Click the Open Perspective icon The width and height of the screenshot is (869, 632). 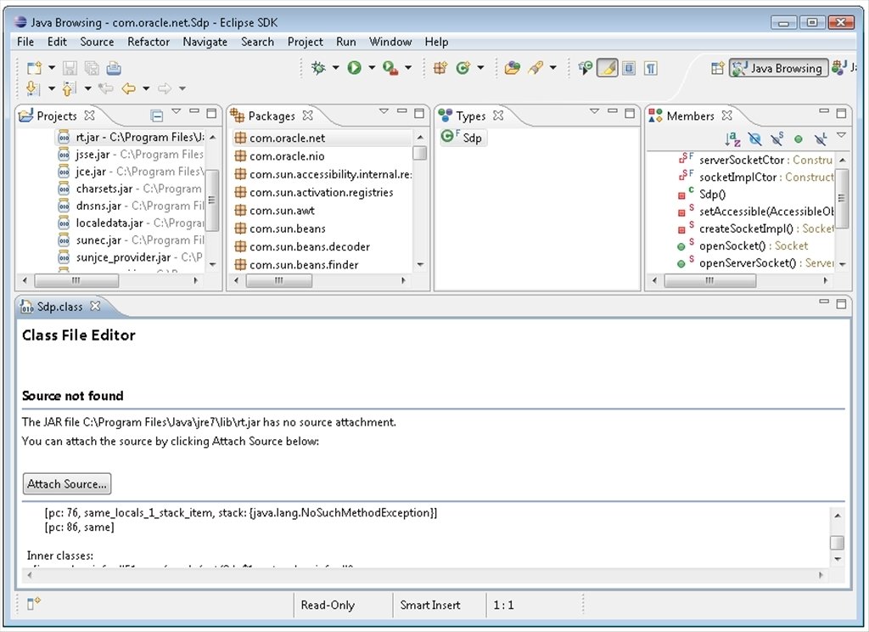tap(718, 68)
